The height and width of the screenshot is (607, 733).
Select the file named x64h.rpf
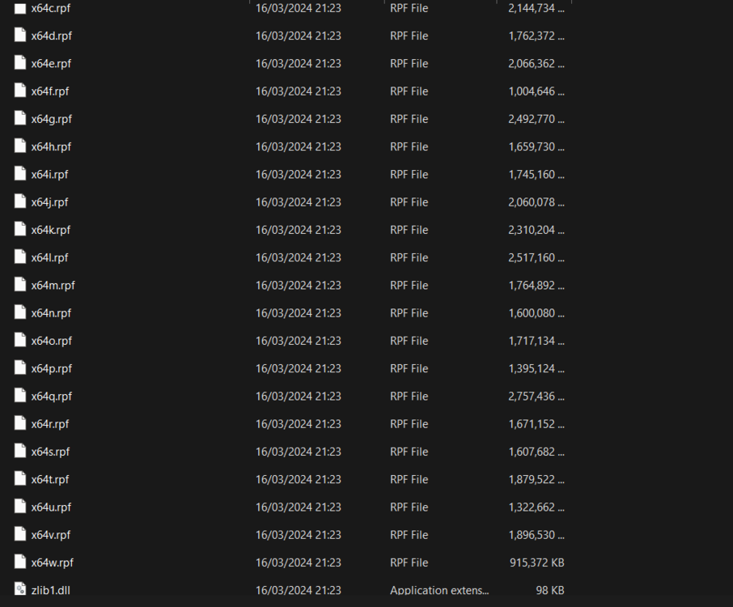[51, 146]
